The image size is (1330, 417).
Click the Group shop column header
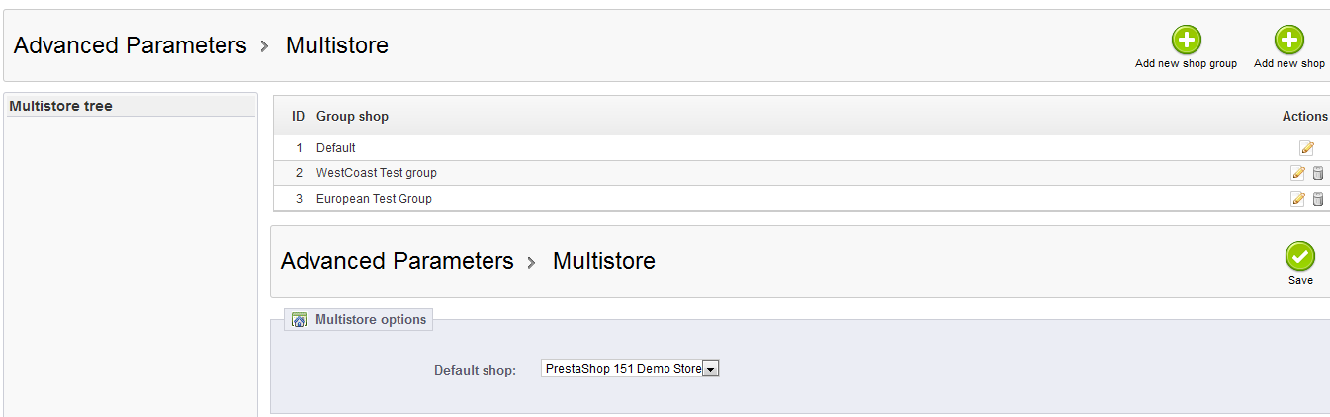coord(352,117)
